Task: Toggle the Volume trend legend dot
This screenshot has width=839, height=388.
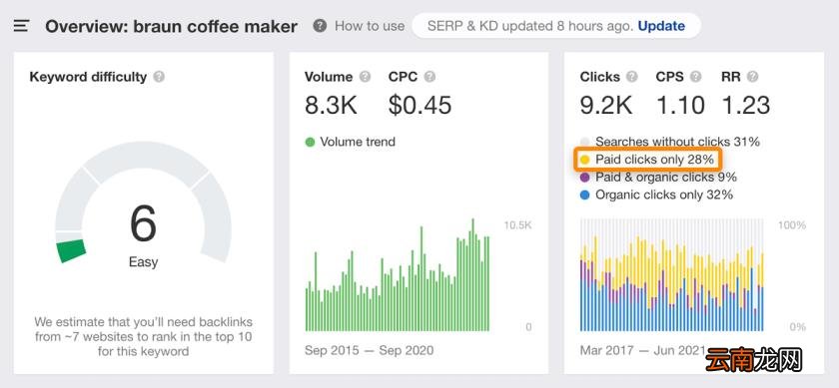Action: pyautogui.click(x=310, y=143)
